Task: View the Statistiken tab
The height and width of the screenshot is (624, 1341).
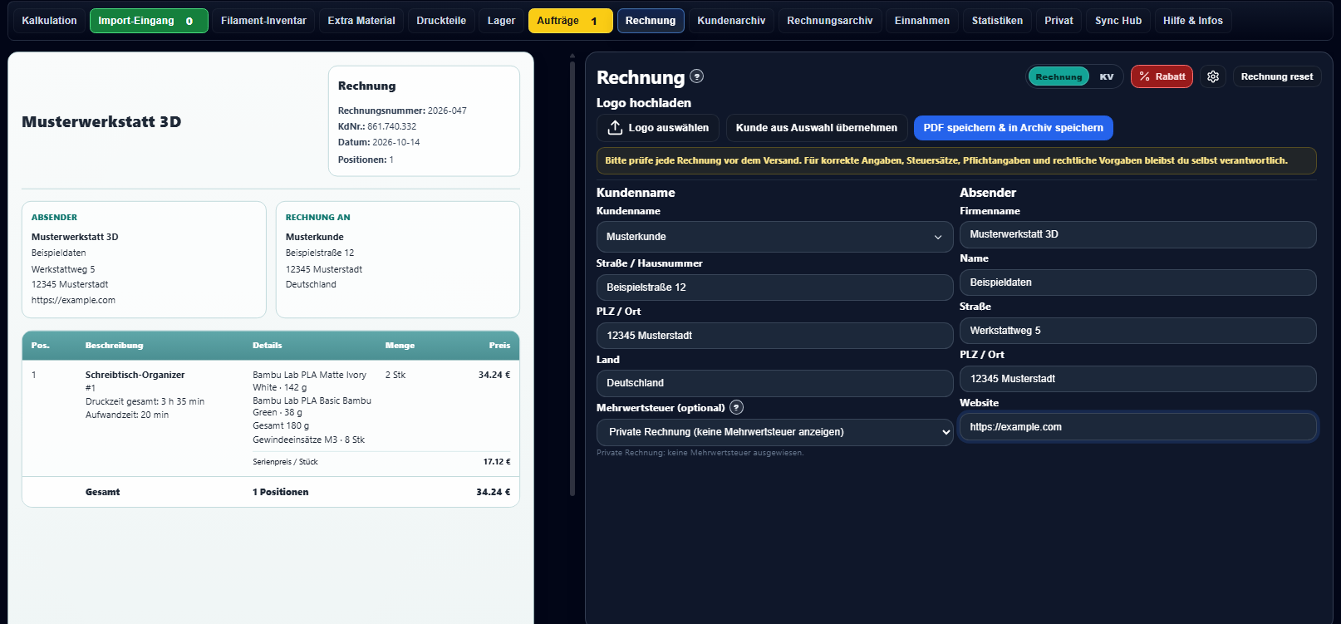Action: click(997, 21)
